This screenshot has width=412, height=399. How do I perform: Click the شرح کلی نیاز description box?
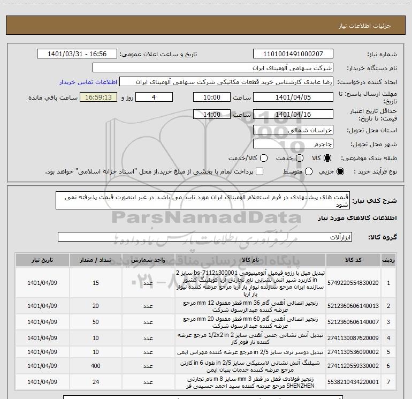pyautogui.click(x=203, y=201)
